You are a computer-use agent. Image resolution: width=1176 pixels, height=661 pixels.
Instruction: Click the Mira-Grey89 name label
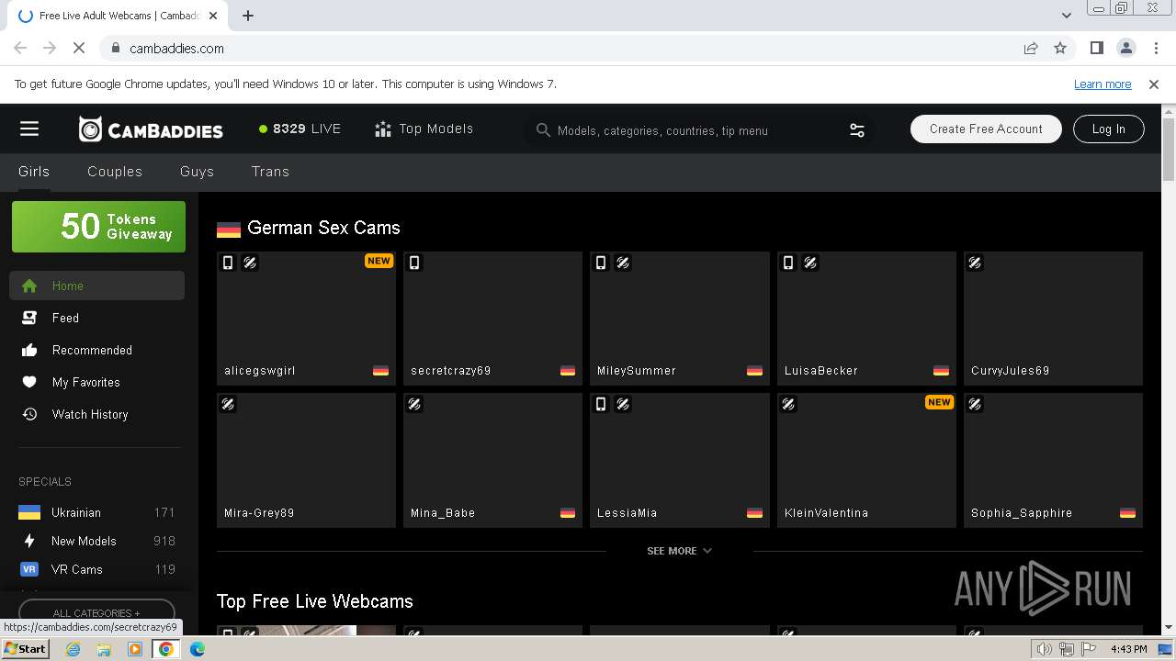(259, 513)
